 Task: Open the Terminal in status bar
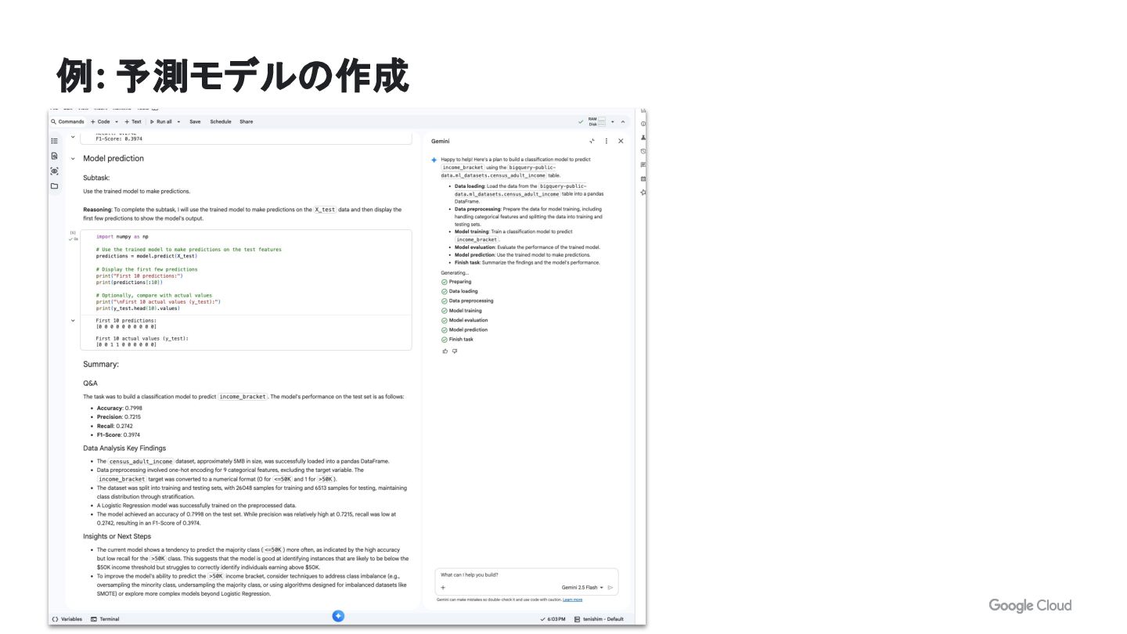tap(105, 619)
